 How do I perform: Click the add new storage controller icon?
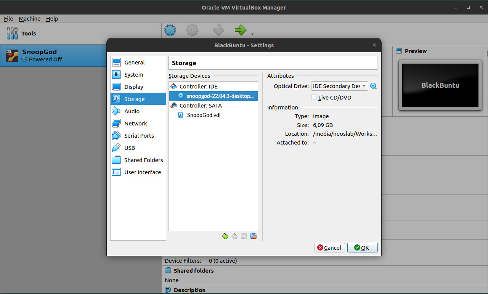pos(225,236)
